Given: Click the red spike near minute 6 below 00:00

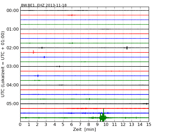Looking at the screenshot, I should click(x=72, y=15).
